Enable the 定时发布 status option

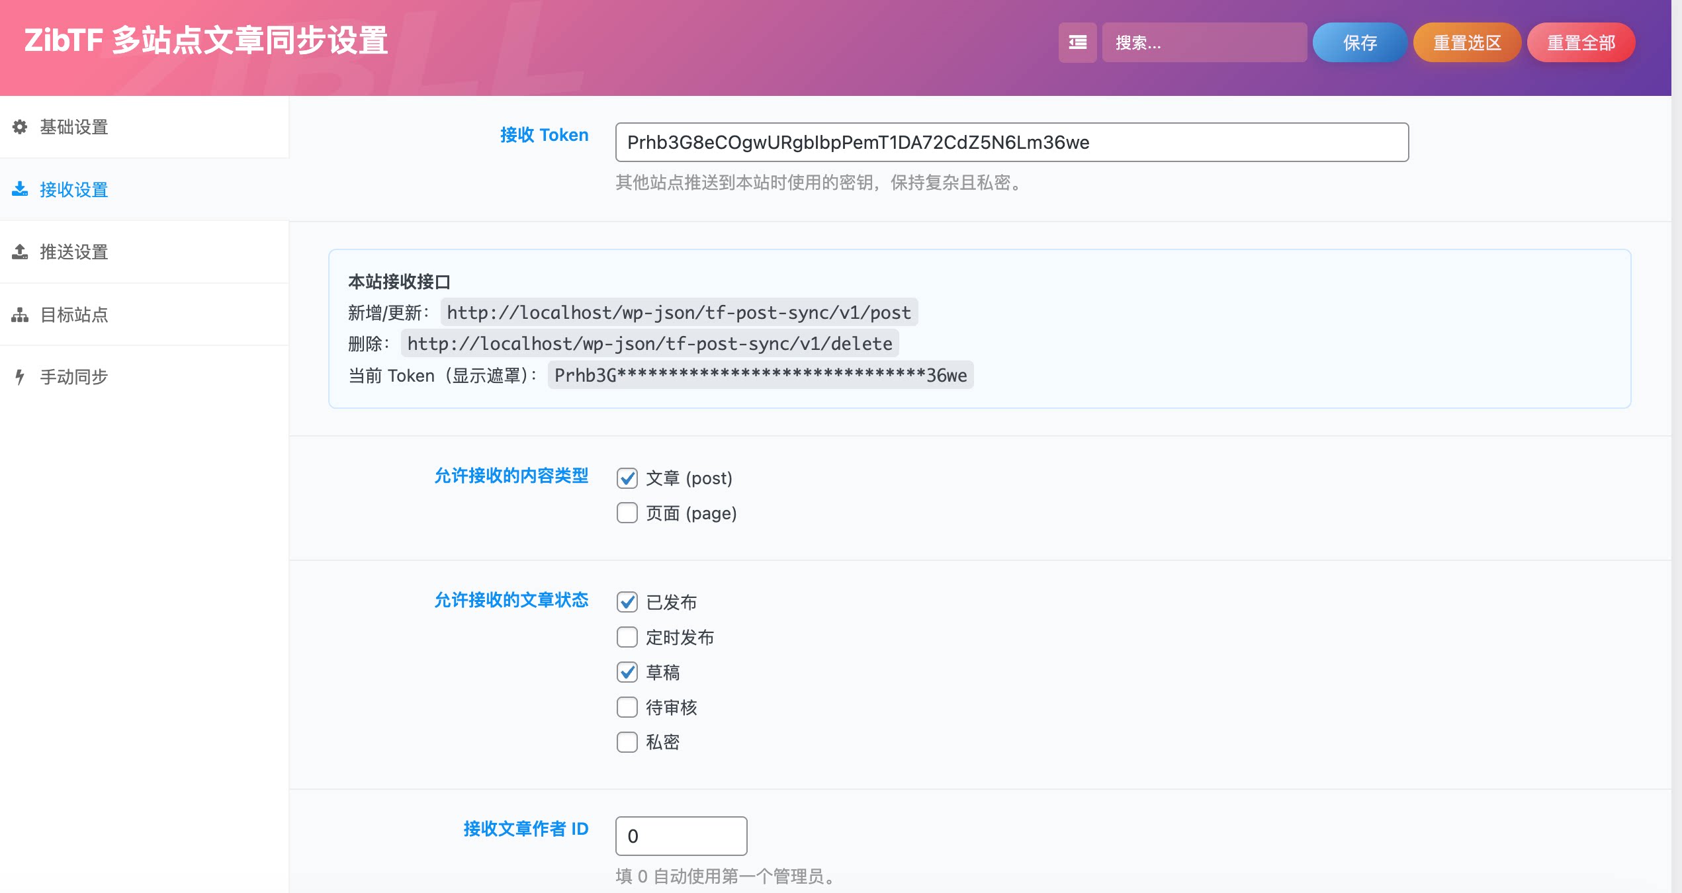coord(627,637)
